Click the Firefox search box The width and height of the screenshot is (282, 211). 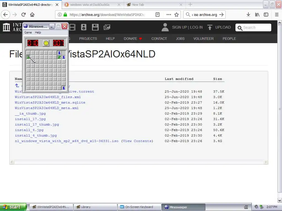click(204, 15)
